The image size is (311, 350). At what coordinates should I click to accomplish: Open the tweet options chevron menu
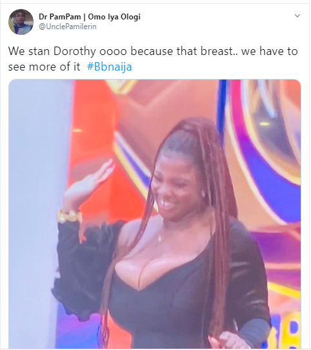[x=297, y=16]
